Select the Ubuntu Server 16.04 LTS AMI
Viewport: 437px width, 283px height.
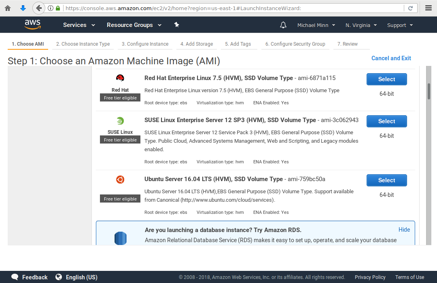386,180
